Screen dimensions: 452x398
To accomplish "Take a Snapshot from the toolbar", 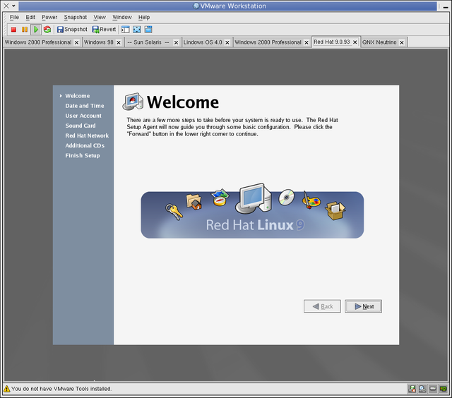I will tap(72, 30).
